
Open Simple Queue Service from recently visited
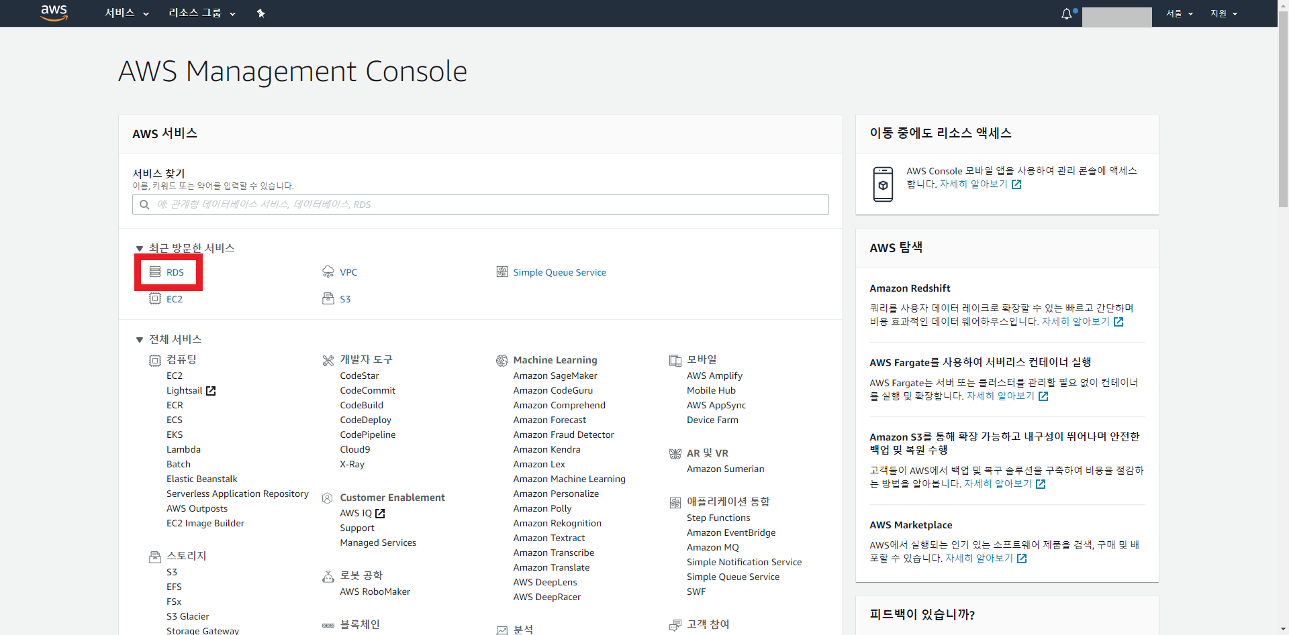(560, 272)
